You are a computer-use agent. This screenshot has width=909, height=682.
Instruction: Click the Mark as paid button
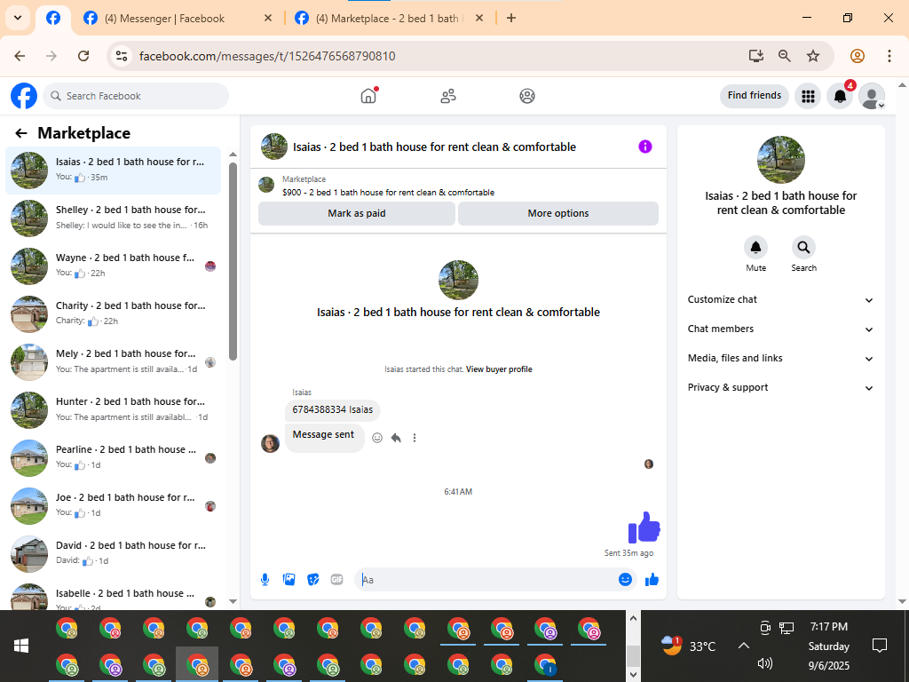click(357, 213)
